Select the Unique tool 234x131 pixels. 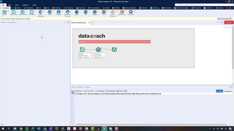click(95, 13)
